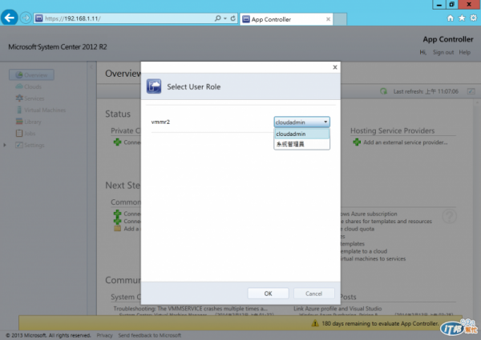This screenshot has width=481, height=340.
Task: Open Virtual Machines in the navigation pane
Action: [41, 110]
